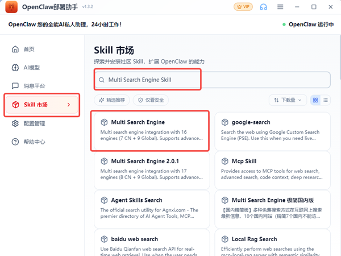Click cube icon on Local Rag Search card
This screenshot has width=341, height=256.
click(x=225, y=240)
